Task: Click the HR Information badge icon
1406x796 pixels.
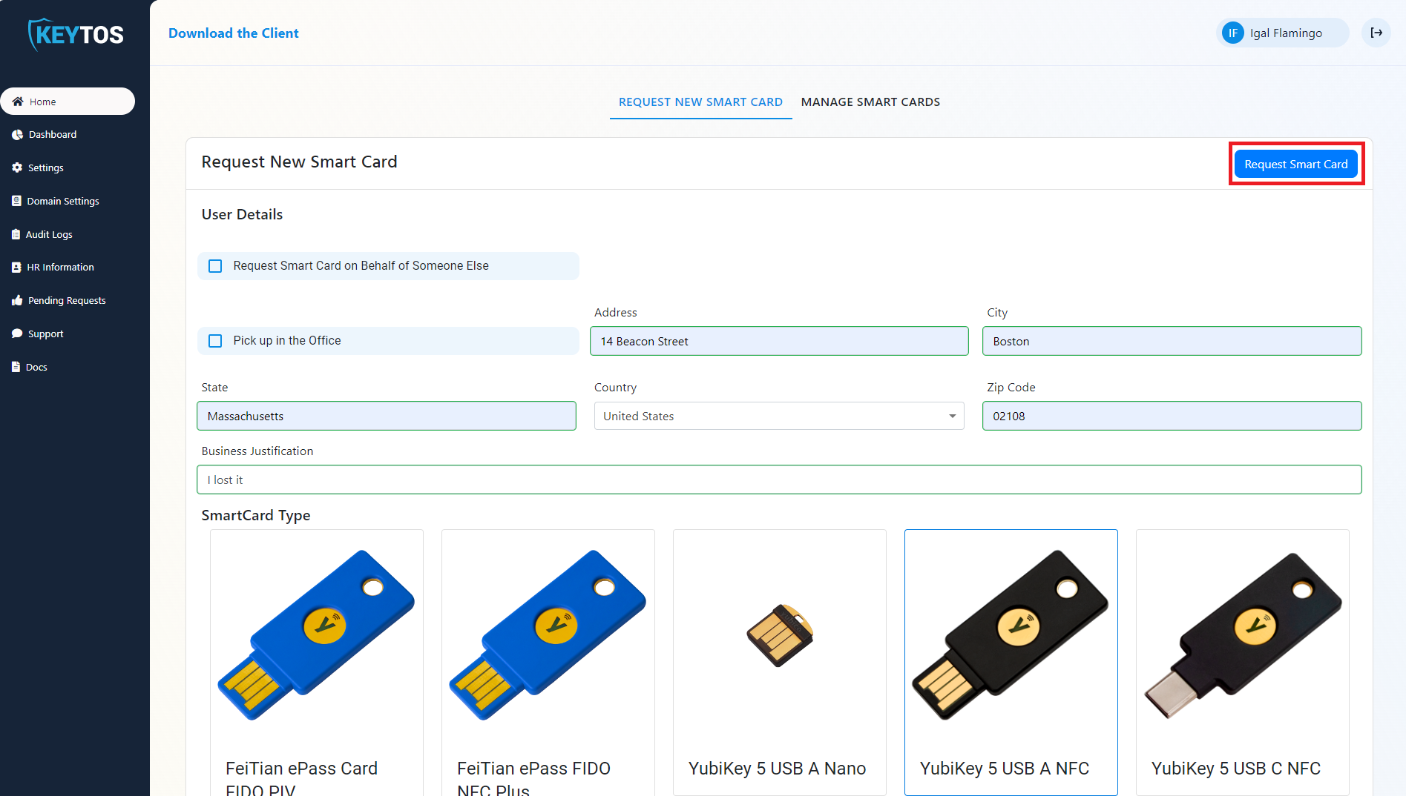Action: point(16,267)
